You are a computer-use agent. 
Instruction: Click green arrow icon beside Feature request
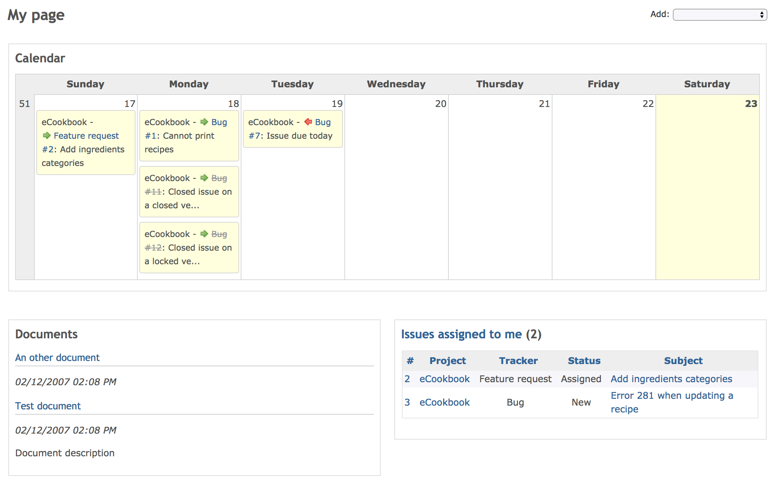(47, 135)
